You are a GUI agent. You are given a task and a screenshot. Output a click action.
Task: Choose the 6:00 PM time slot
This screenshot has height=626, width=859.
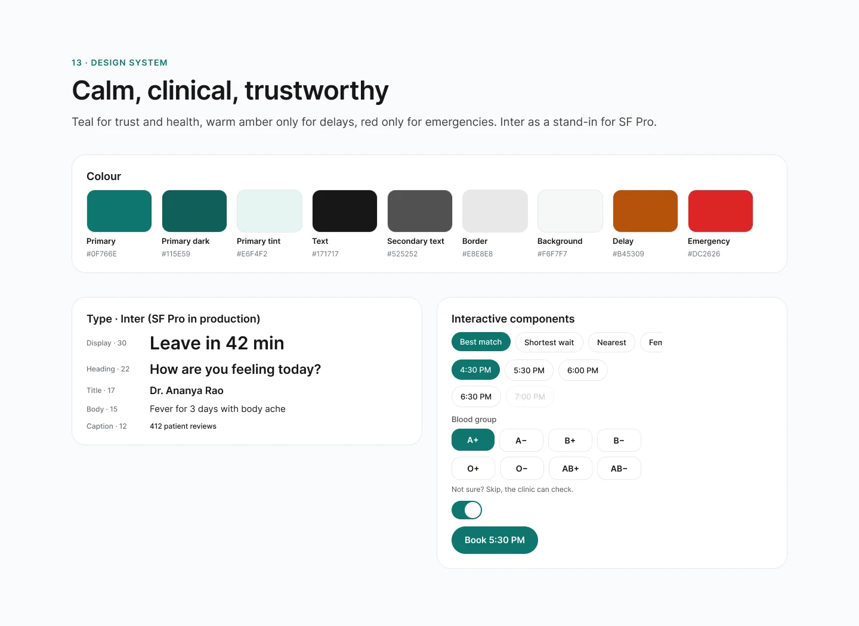tap(583, 370)
